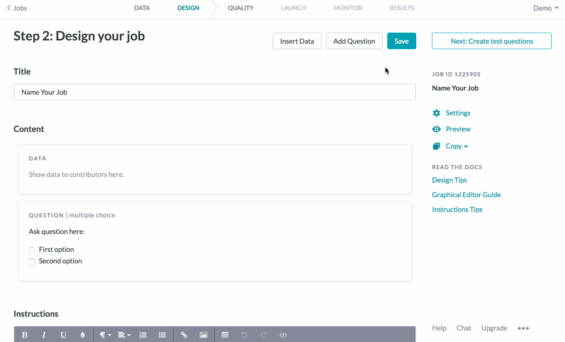Viewport: 565px width, 342px height.
Task: Insert a hyperlink using the link icon
Action: [x=184, y=335]
